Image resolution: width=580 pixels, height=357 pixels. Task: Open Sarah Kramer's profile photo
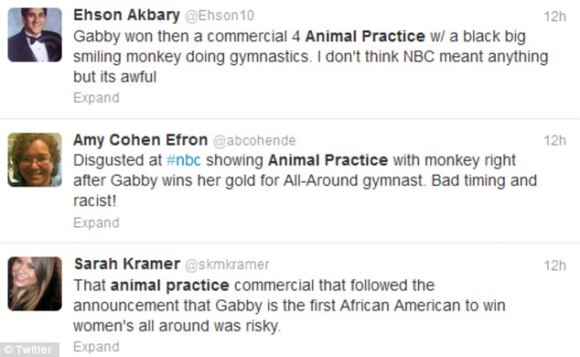click(35, 284)
